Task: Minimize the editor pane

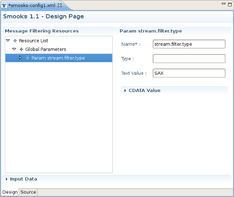Action: coord(224,3)
